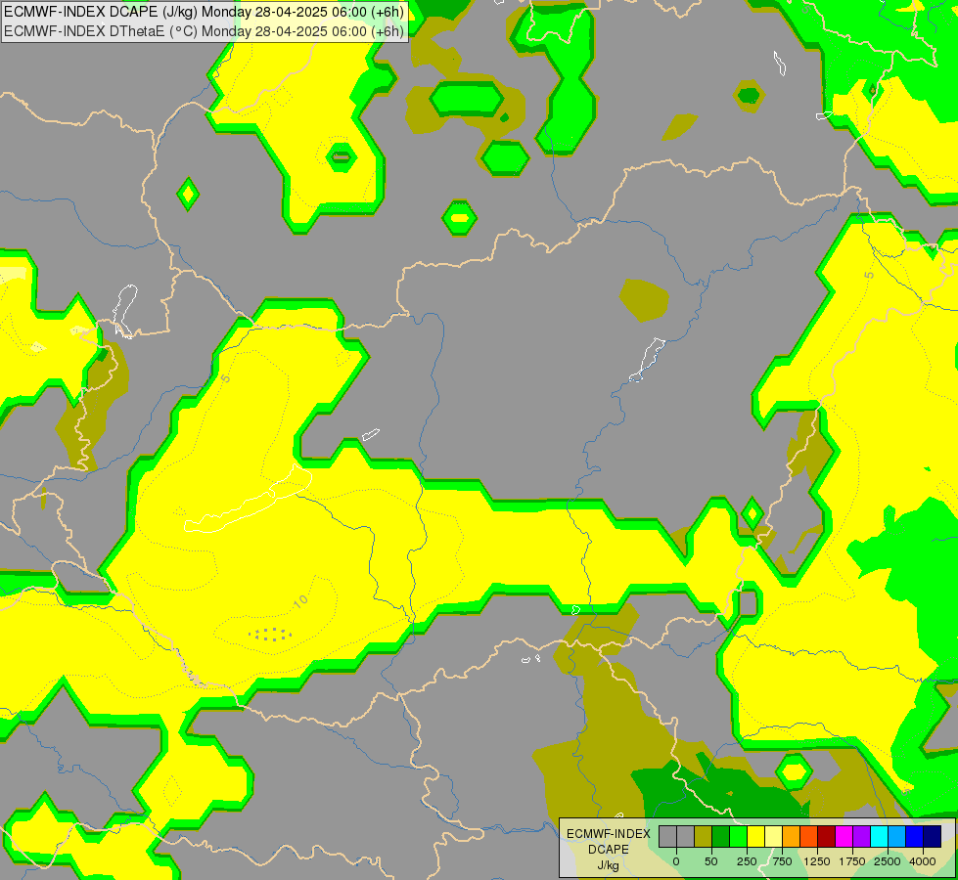The height and width of the screenshot is (880, 958).
Task: Click the legend value '1750'
Action: pyautogui.click(x=852, y=861)
